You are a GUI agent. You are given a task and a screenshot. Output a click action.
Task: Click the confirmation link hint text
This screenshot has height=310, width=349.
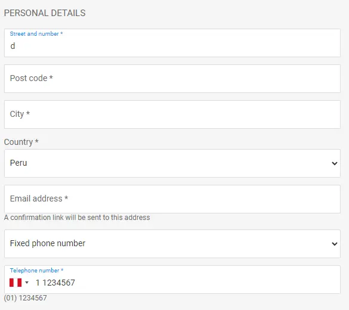coord(77,217)
